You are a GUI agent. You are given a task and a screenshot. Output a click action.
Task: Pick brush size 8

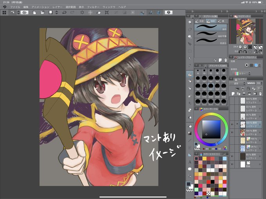click(198, 72)
